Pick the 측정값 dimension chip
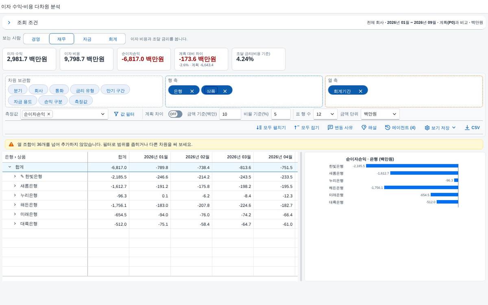 tap(81, 101)
